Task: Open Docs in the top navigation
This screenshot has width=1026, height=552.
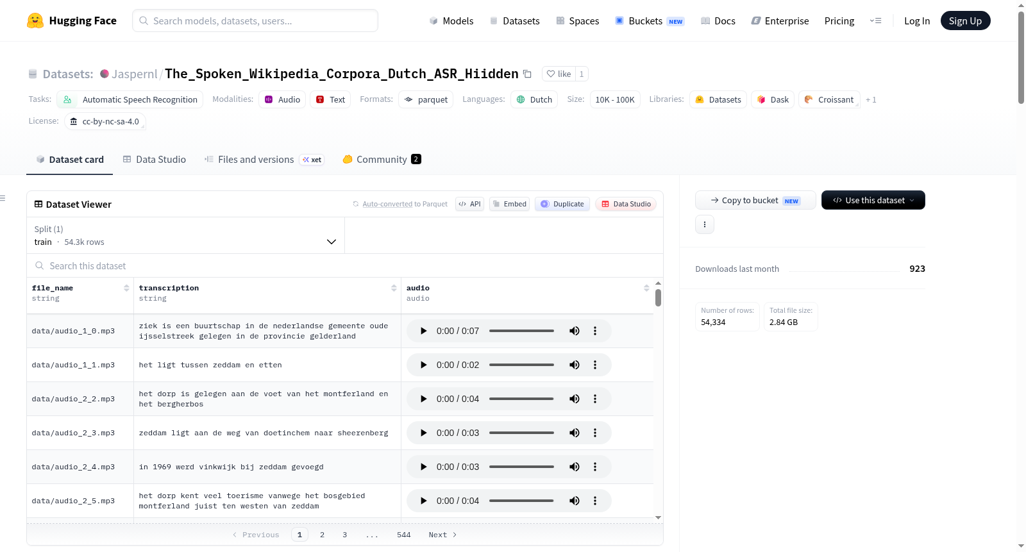Action: [x=718, y=21]
